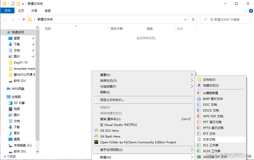
Task: Click the XLS 工作表 icon
Action: point(199,145)
